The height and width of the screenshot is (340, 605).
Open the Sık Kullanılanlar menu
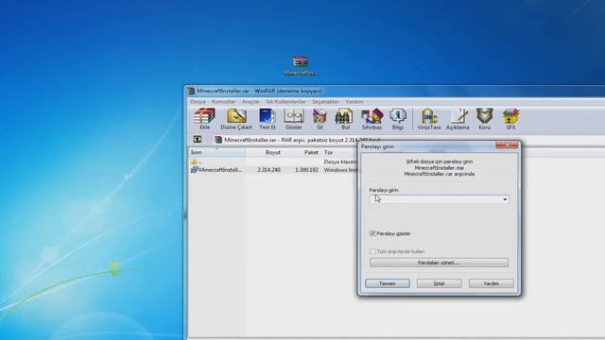[x=285, y=102]
